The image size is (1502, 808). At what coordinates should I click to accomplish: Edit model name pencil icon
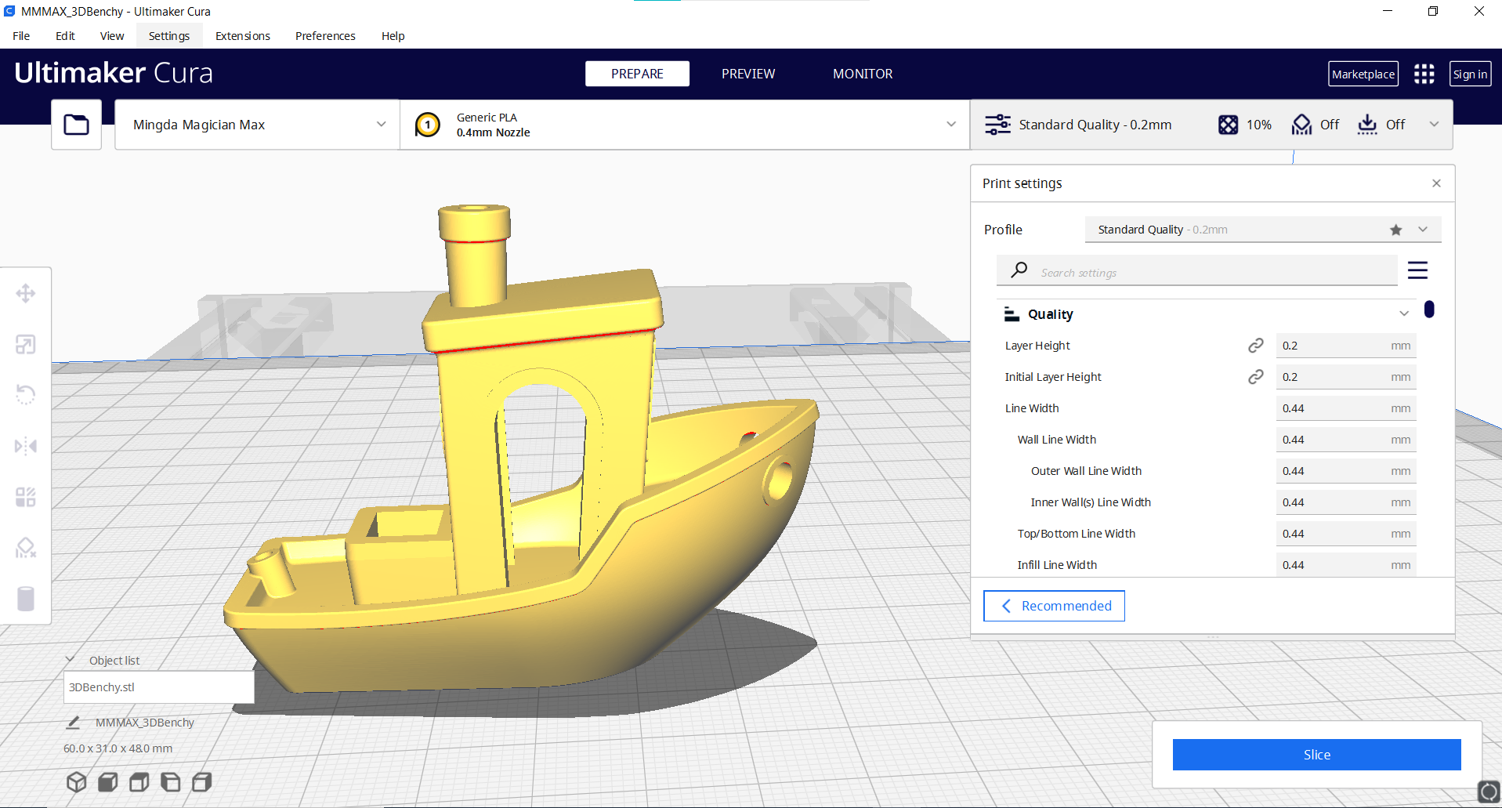[x=73, y=723]
